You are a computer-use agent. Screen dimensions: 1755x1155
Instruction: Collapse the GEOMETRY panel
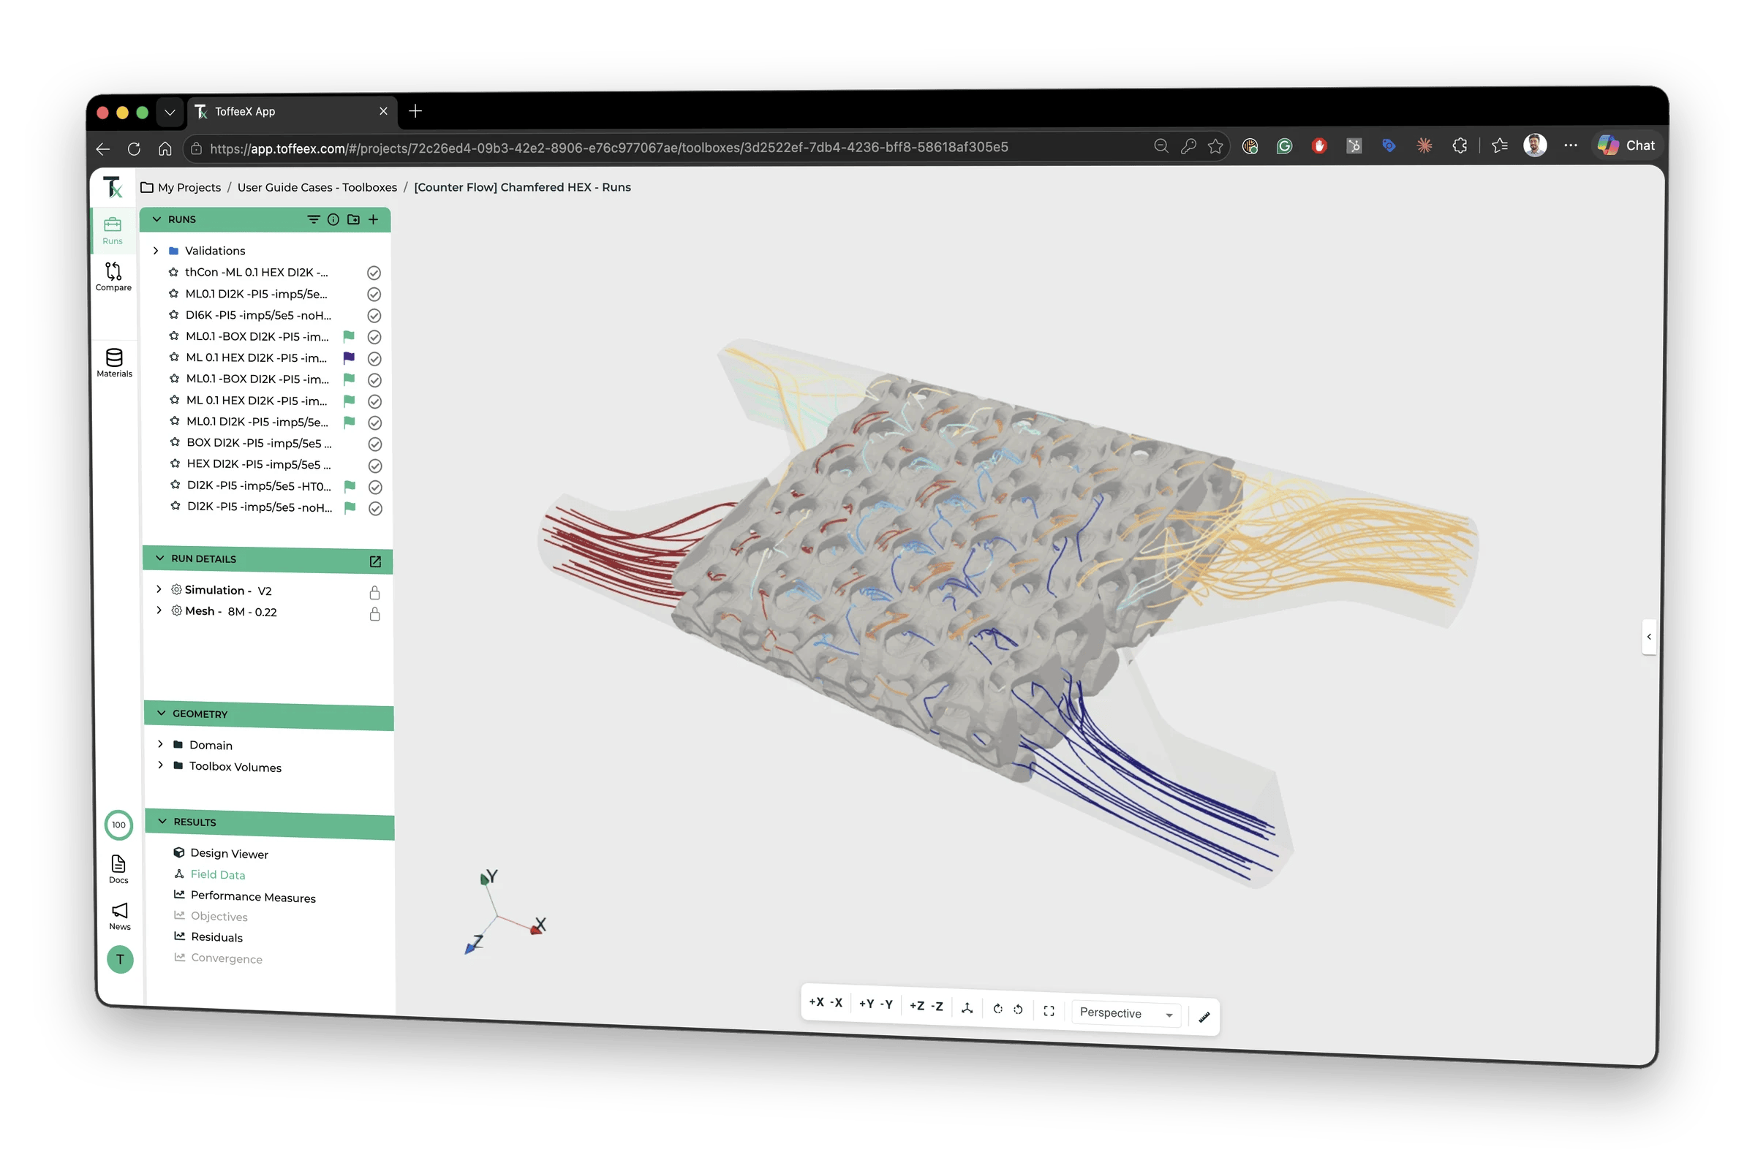(162, 713)
